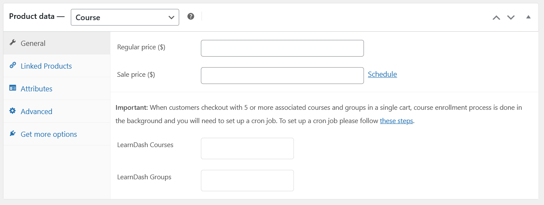Open the "these steps" link
This screenshot has height=205, width=544.
(396, 121)
